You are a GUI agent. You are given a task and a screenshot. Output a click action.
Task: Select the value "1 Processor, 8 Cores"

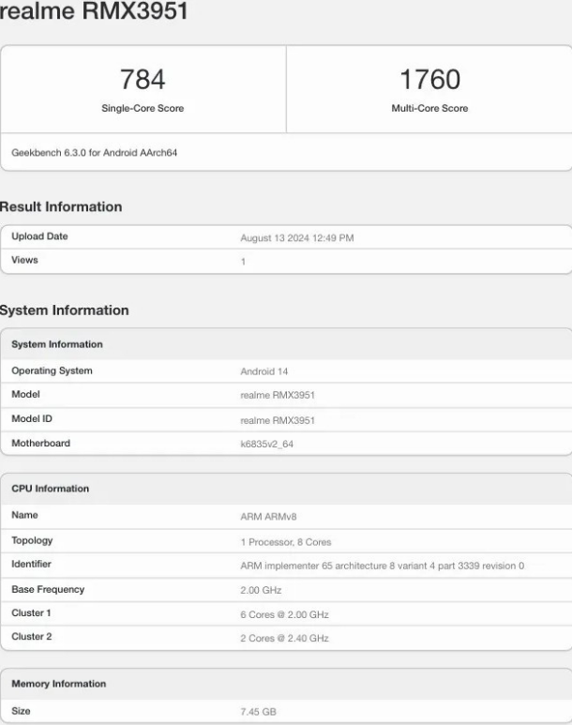[286, 542]
